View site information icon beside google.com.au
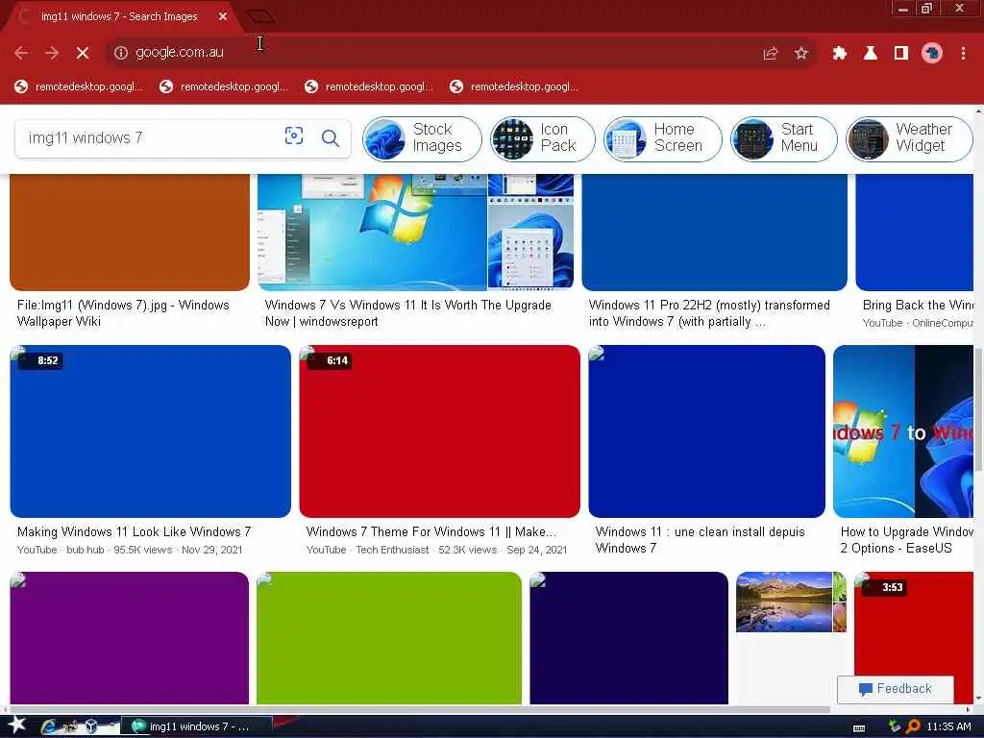 (x=120, y=53)
